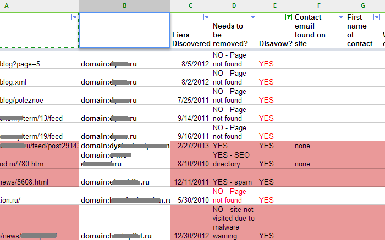This screenshot has width=385, height=240.
Task: Open the filter dropdown for Fiers Discovered
Action: 207,17
